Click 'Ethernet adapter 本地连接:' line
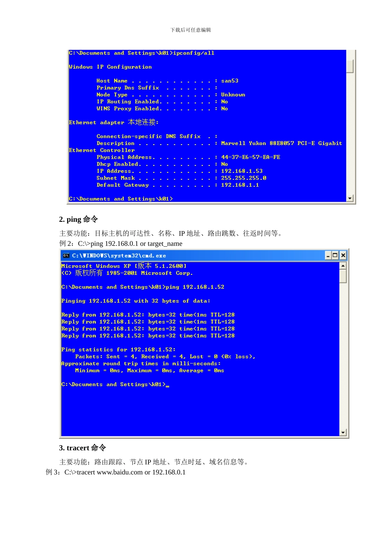 (x=114, y=122)
